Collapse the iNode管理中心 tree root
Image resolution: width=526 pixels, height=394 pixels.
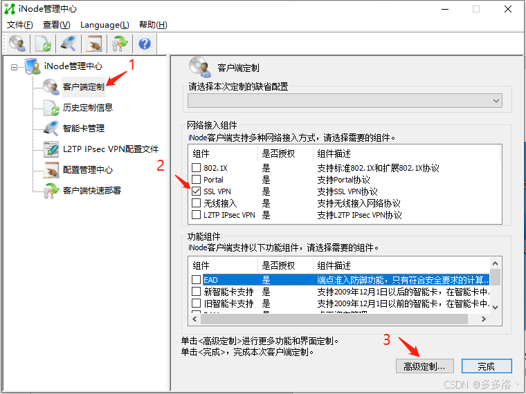click(14, 67)
